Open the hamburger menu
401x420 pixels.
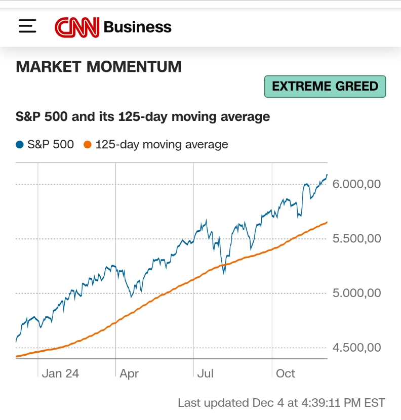27,26
